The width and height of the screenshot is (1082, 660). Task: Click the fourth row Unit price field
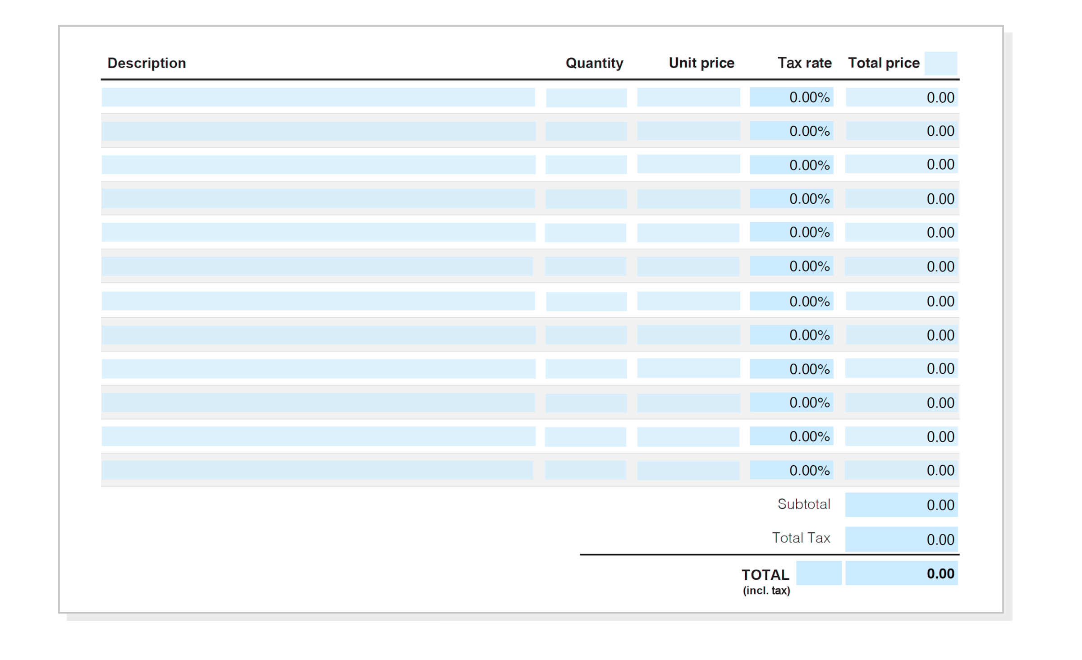(x=688, y=199)
